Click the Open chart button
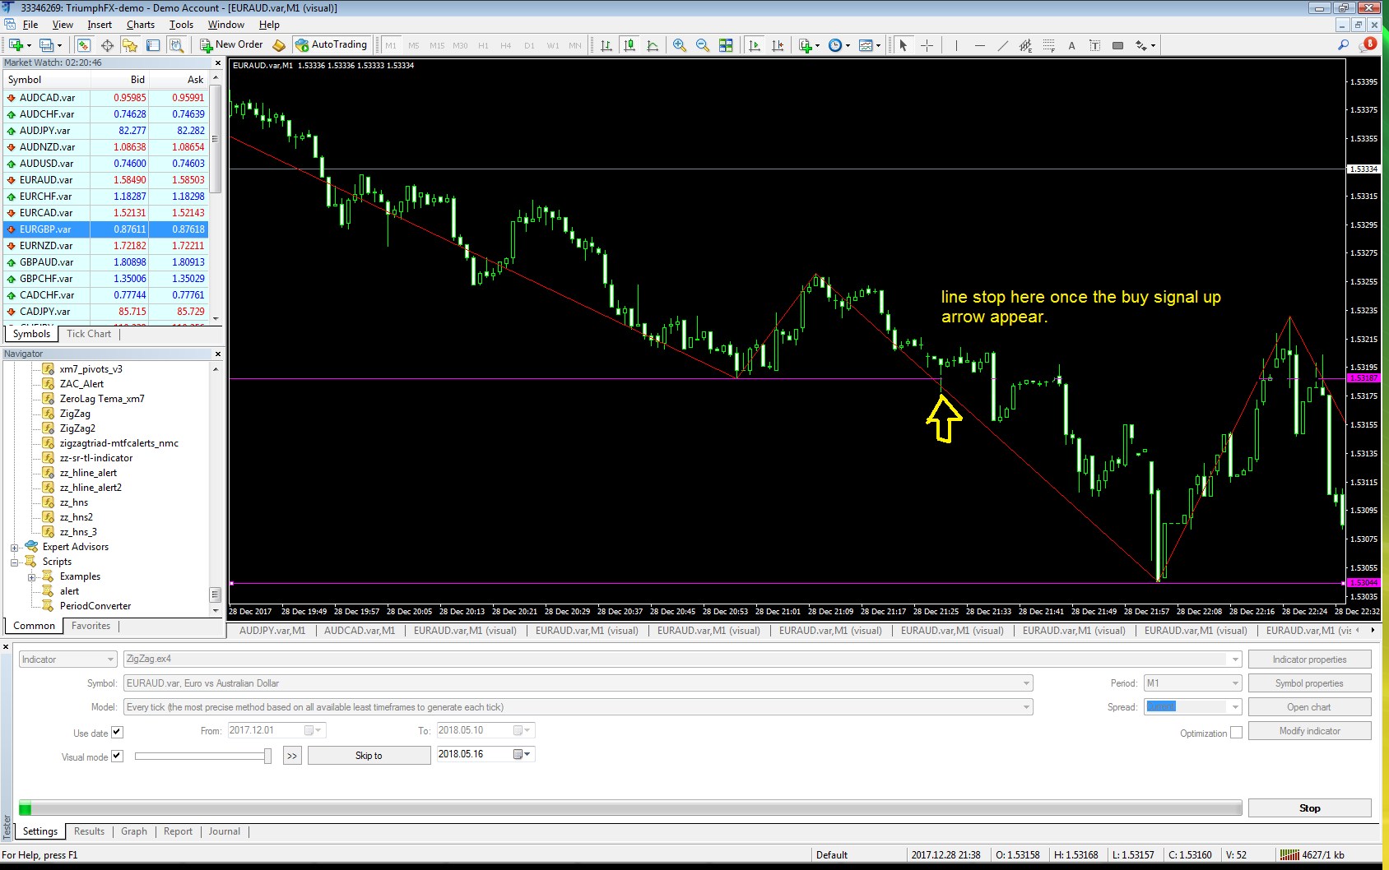 (x=1309, y=707)
